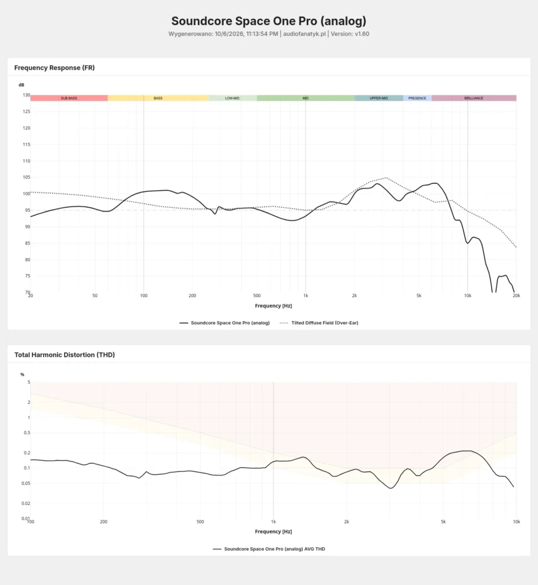Toggle Soundcore Space One Pro (analog) legend entry

pos(224,323)
